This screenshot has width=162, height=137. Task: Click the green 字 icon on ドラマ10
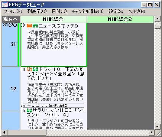(x=35, y=69)
